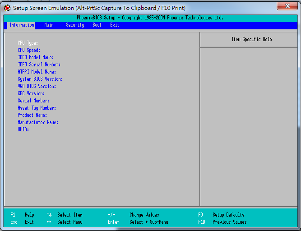Click the Enter key hint
This screenshot has width=301, height=231.
tap(114, 222)
